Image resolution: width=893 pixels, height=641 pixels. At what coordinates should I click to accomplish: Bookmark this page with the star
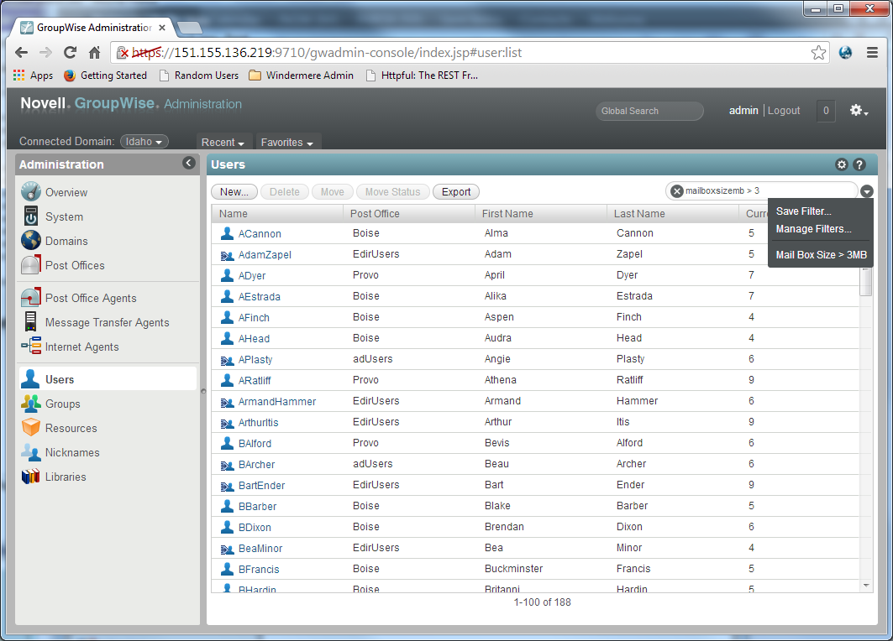pyautogui.click(x=818, y=53)
